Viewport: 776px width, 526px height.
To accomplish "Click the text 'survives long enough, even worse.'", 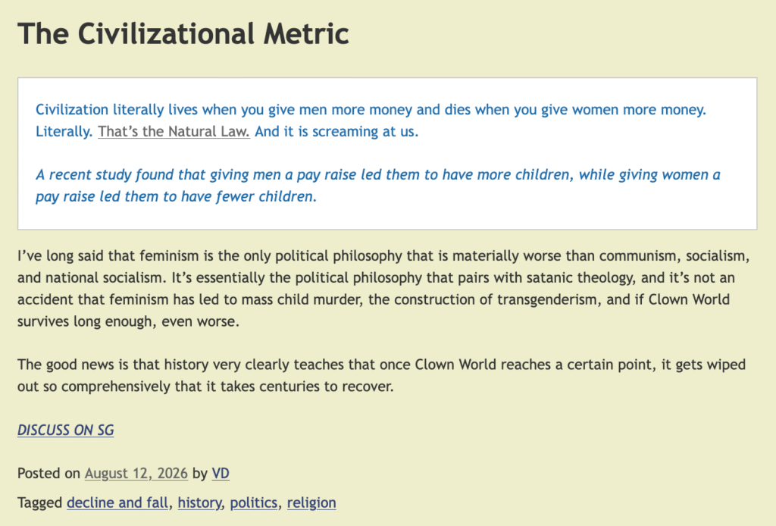I will click(128, 321).
